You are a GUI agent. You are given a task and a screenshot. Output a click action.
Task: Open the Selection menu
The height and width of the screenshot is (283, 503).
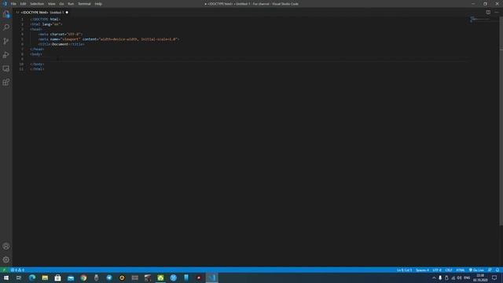pos(37,4)
